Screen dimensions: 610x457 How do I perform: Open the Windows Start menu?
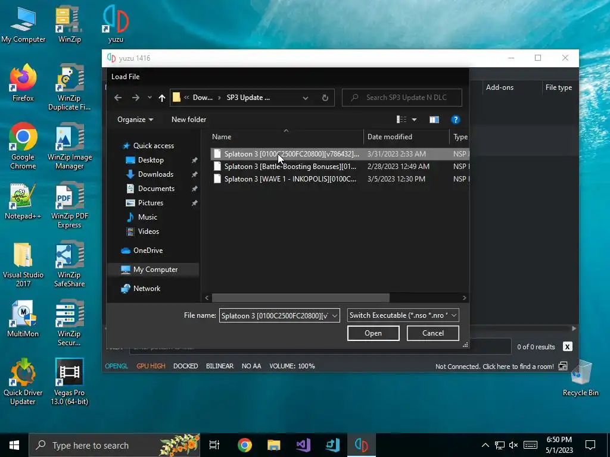tap(14, 445)
